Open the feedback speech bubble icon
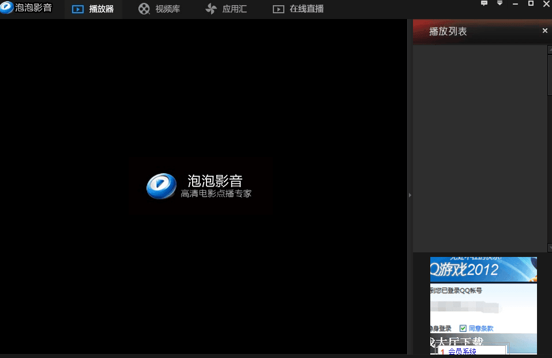The height and width of the screenshot is (358, 552). tap(484, 3)
